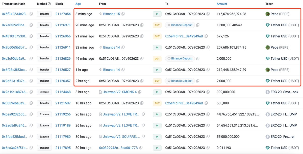Click the Pepe token icon in first row
The image size is (303, 154).
pos(267,14)
